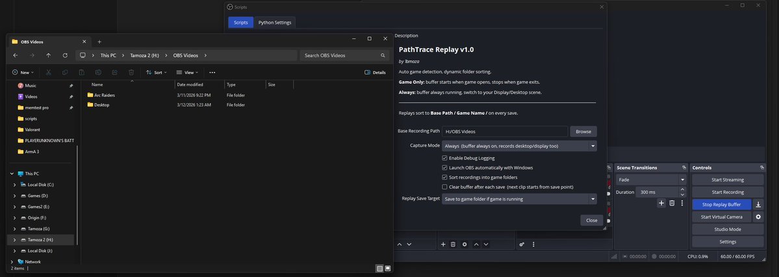Refresh the OBS Videos folder view
779x277 pixels.
coord(64,55)
